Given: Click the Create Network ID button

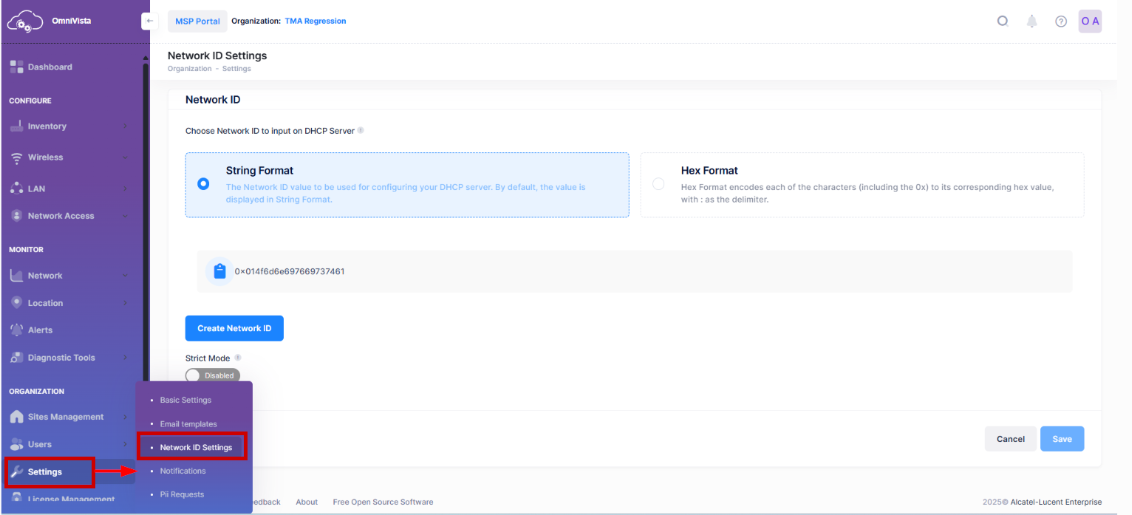Looking at the screenshot, I should coord(234,328).
